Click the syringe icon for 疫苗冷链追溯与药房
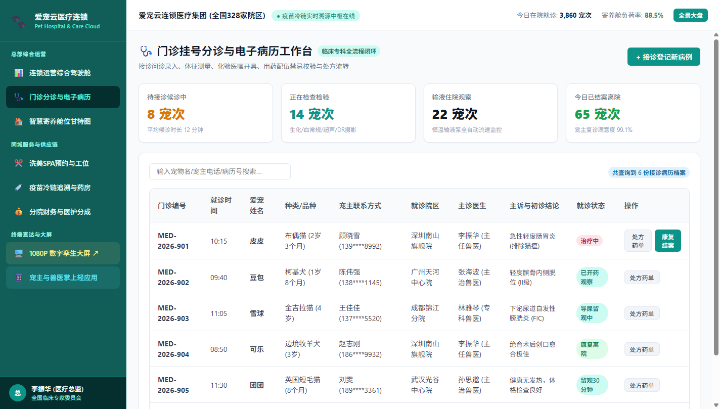The width and height of the screenshot is (720, 409). pos(18,188)
